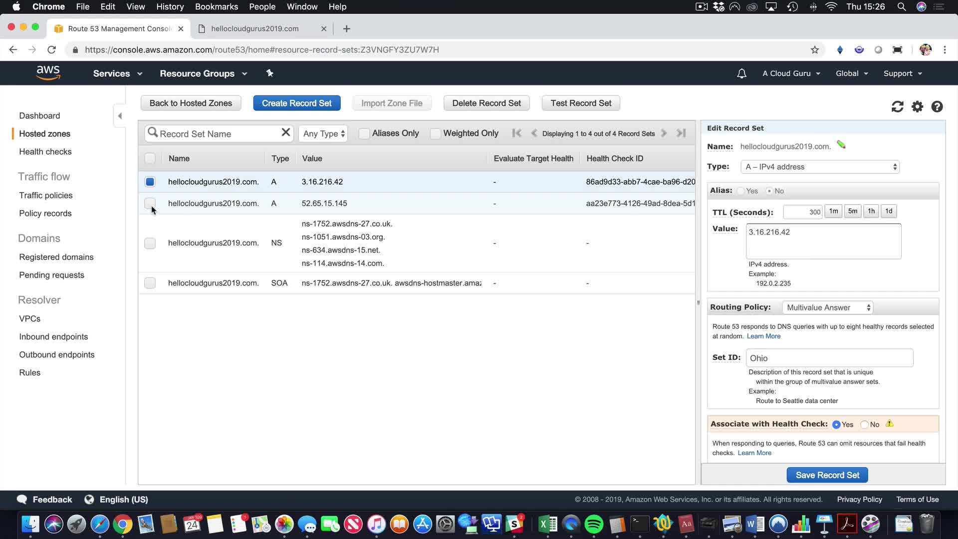Open the Any Type filter dropdown
This screenshot has width=958, height=539.
(x=323, y=134)
